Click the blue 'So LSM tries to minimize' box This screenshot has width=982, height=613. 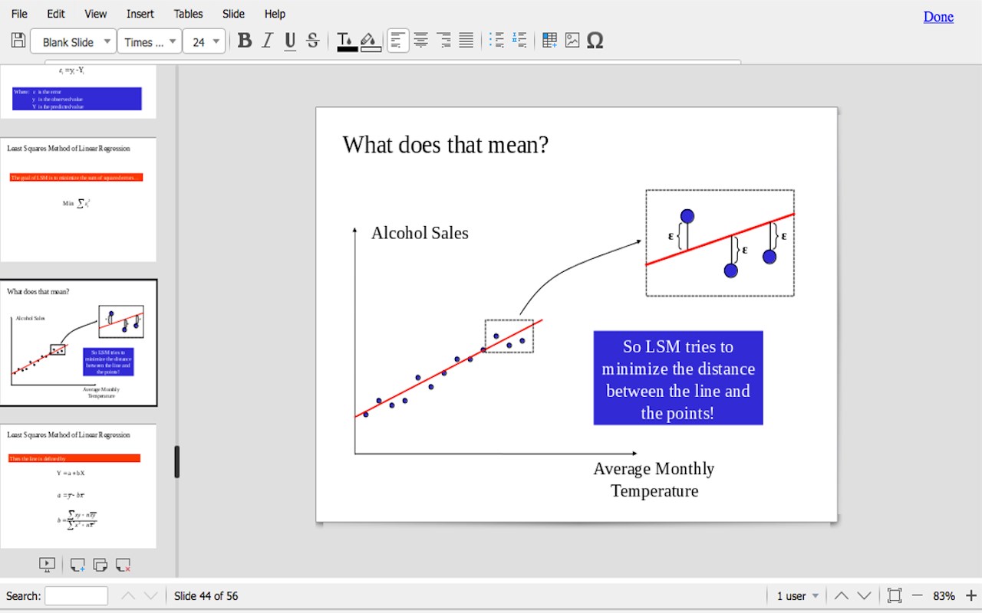pos(678,378)
